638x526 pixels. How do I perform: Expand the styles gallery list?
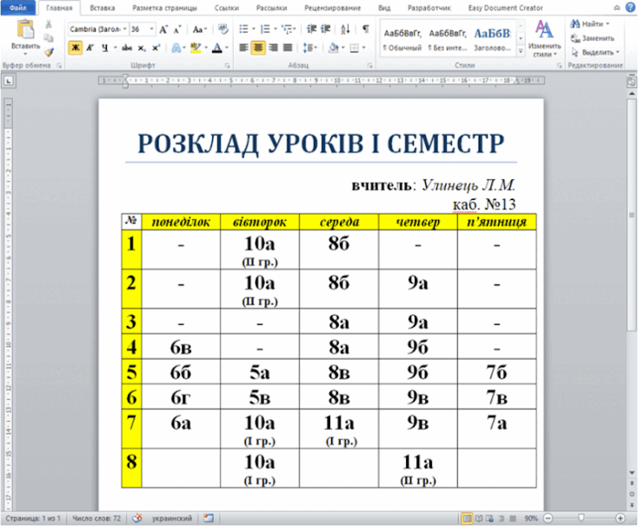521,51
